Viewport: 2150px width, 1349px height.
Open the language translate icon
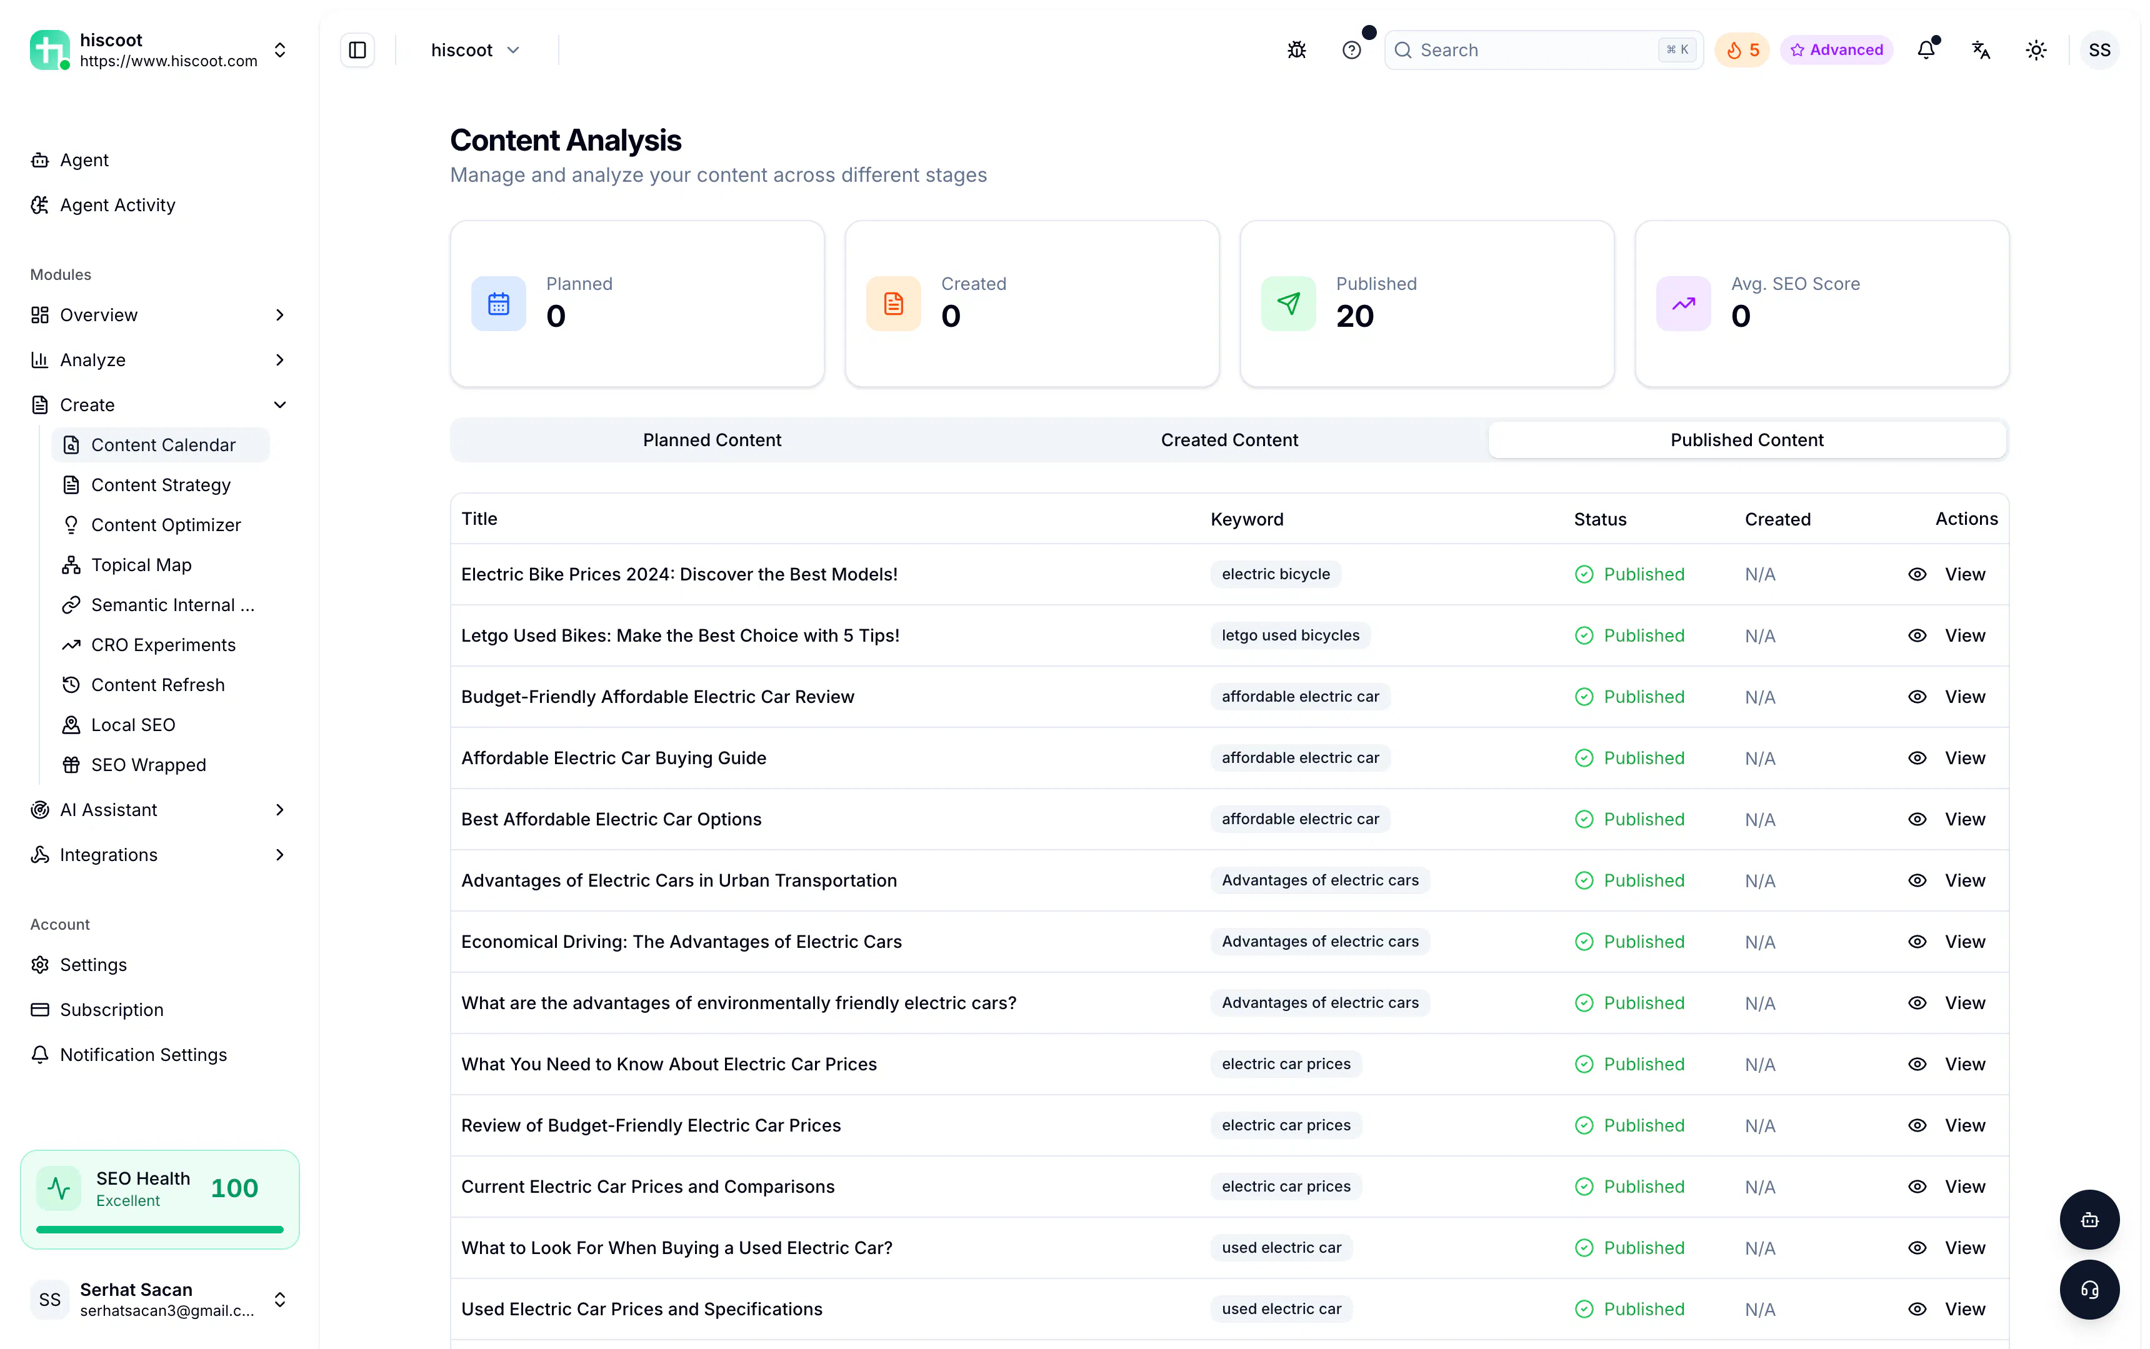click(x=1981, y=50)
